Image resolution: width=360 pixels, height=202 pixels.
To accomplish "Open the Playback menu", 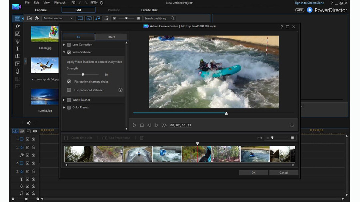I will point(60,3).
